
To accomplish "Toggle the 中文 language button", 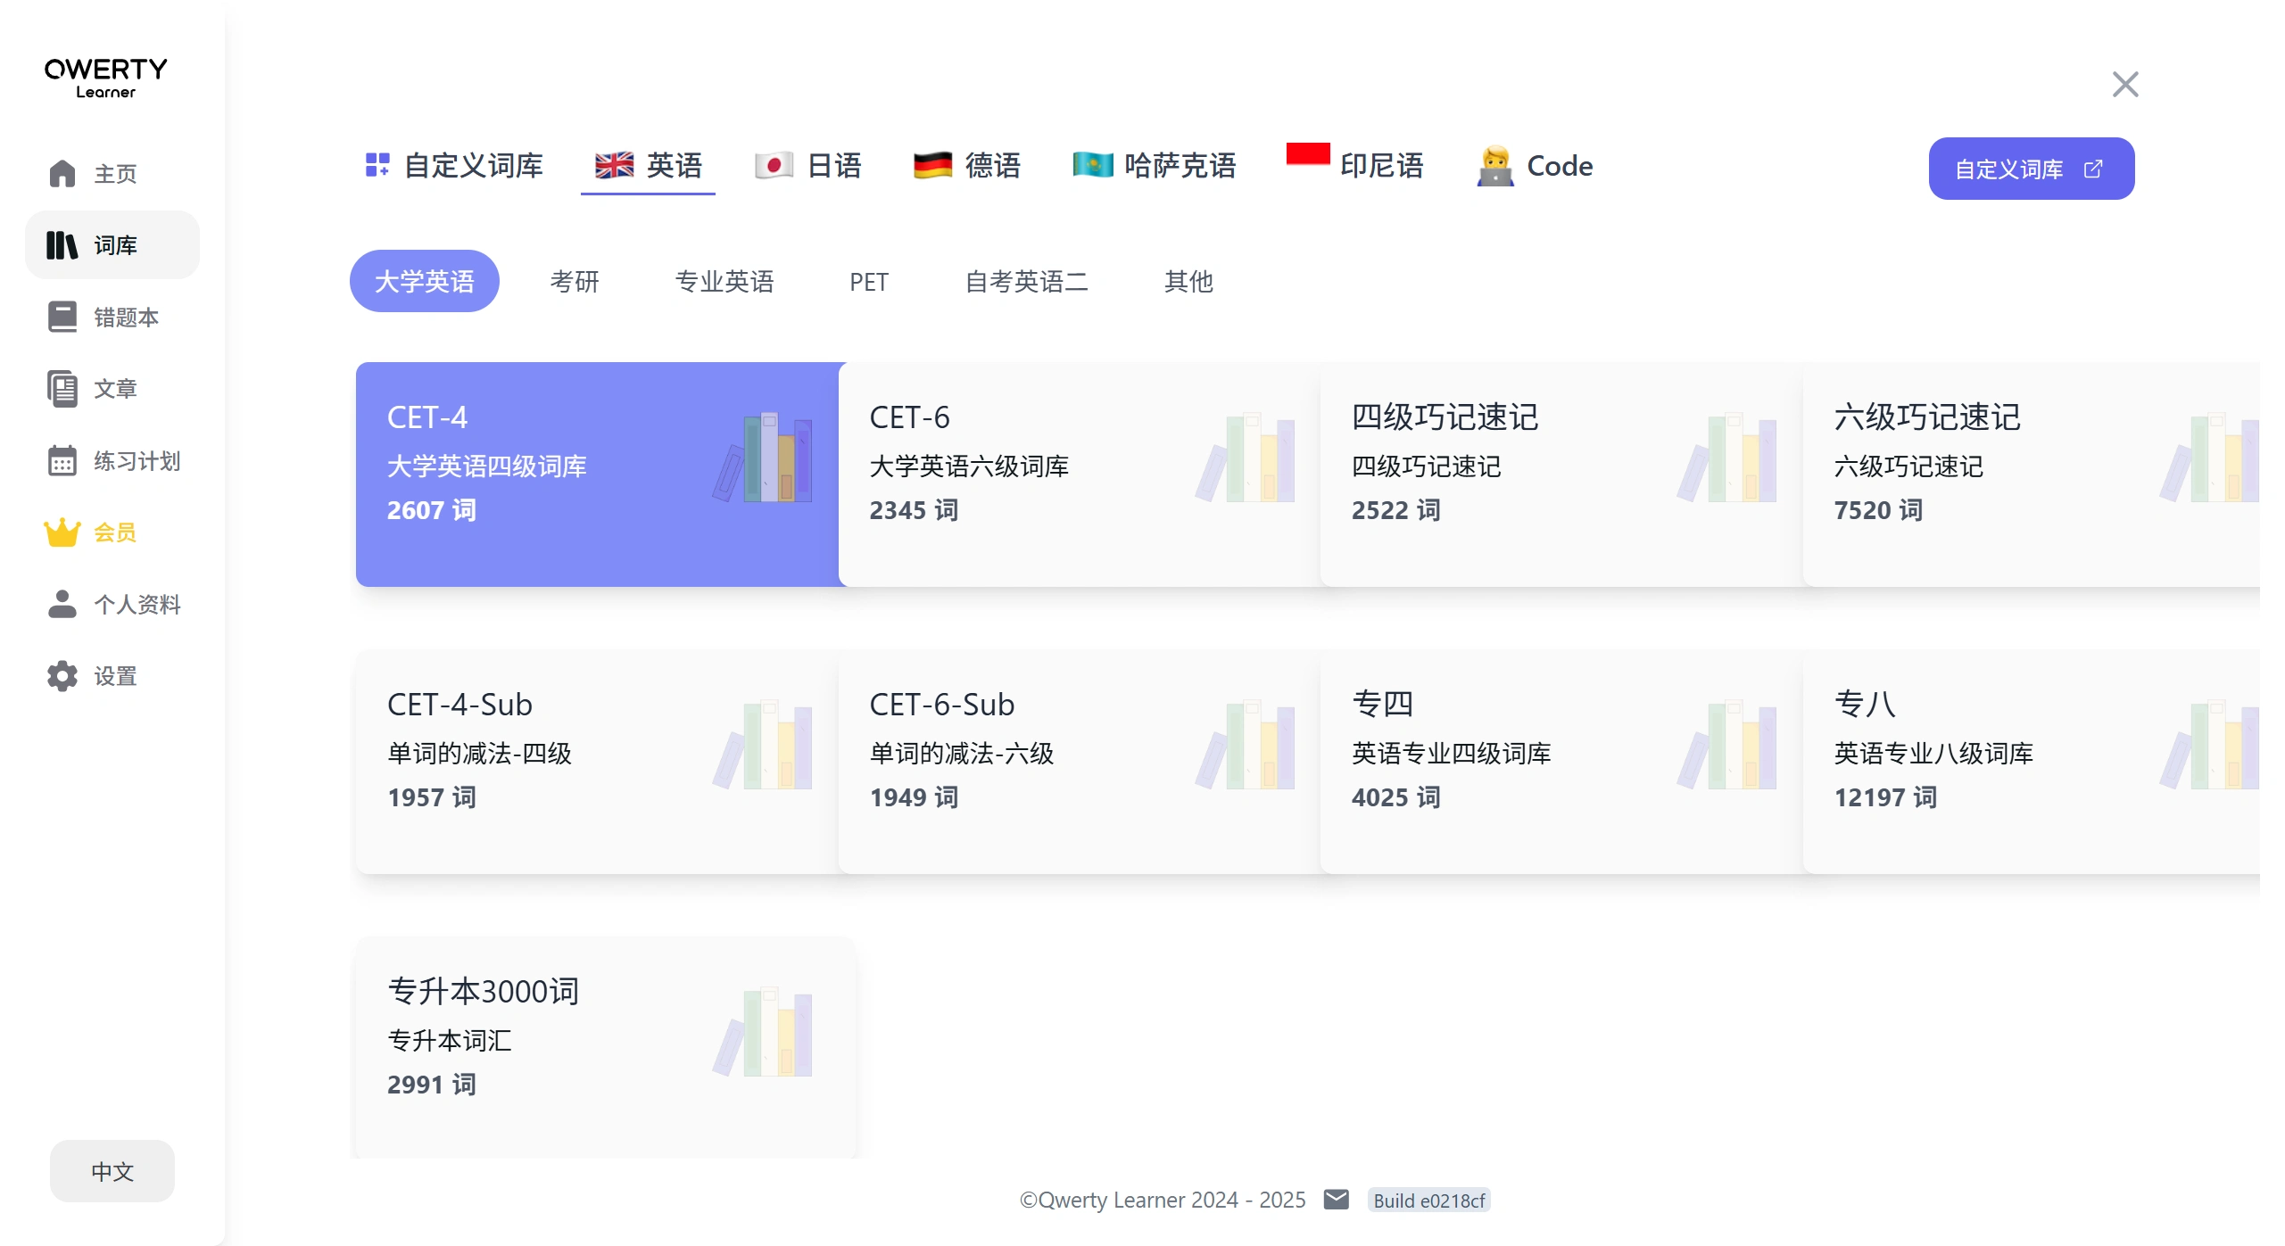I will tap(112, 1171).
